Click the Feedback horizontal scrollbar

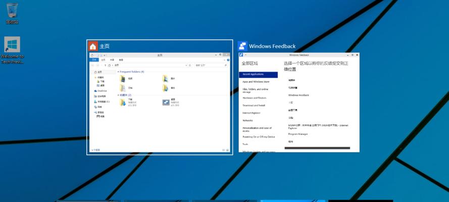[317, 148]
